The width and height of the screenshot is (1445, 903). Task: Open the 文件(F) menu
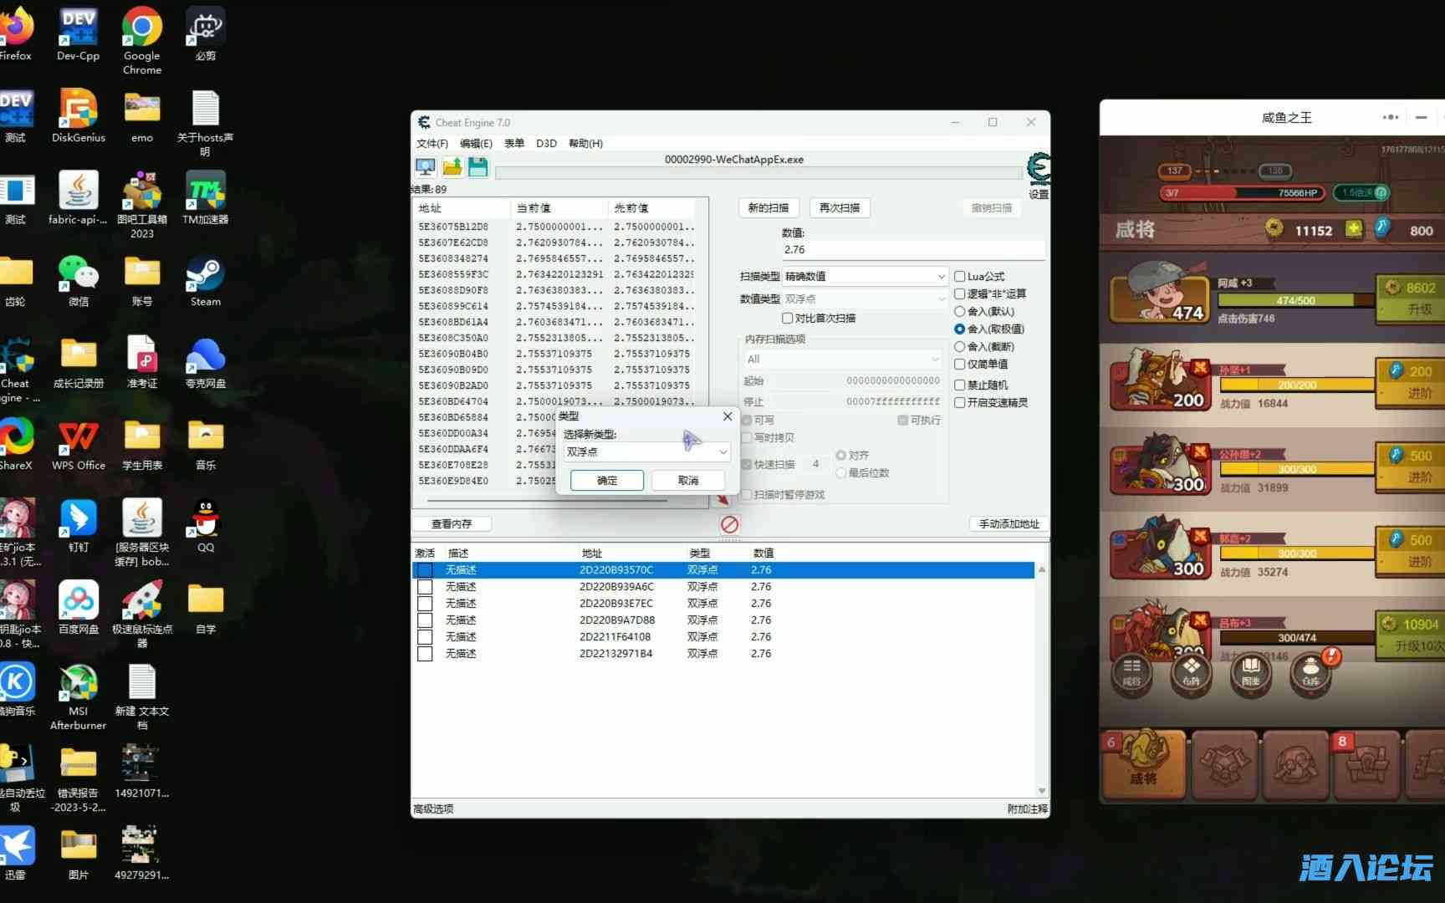[431, 144]
